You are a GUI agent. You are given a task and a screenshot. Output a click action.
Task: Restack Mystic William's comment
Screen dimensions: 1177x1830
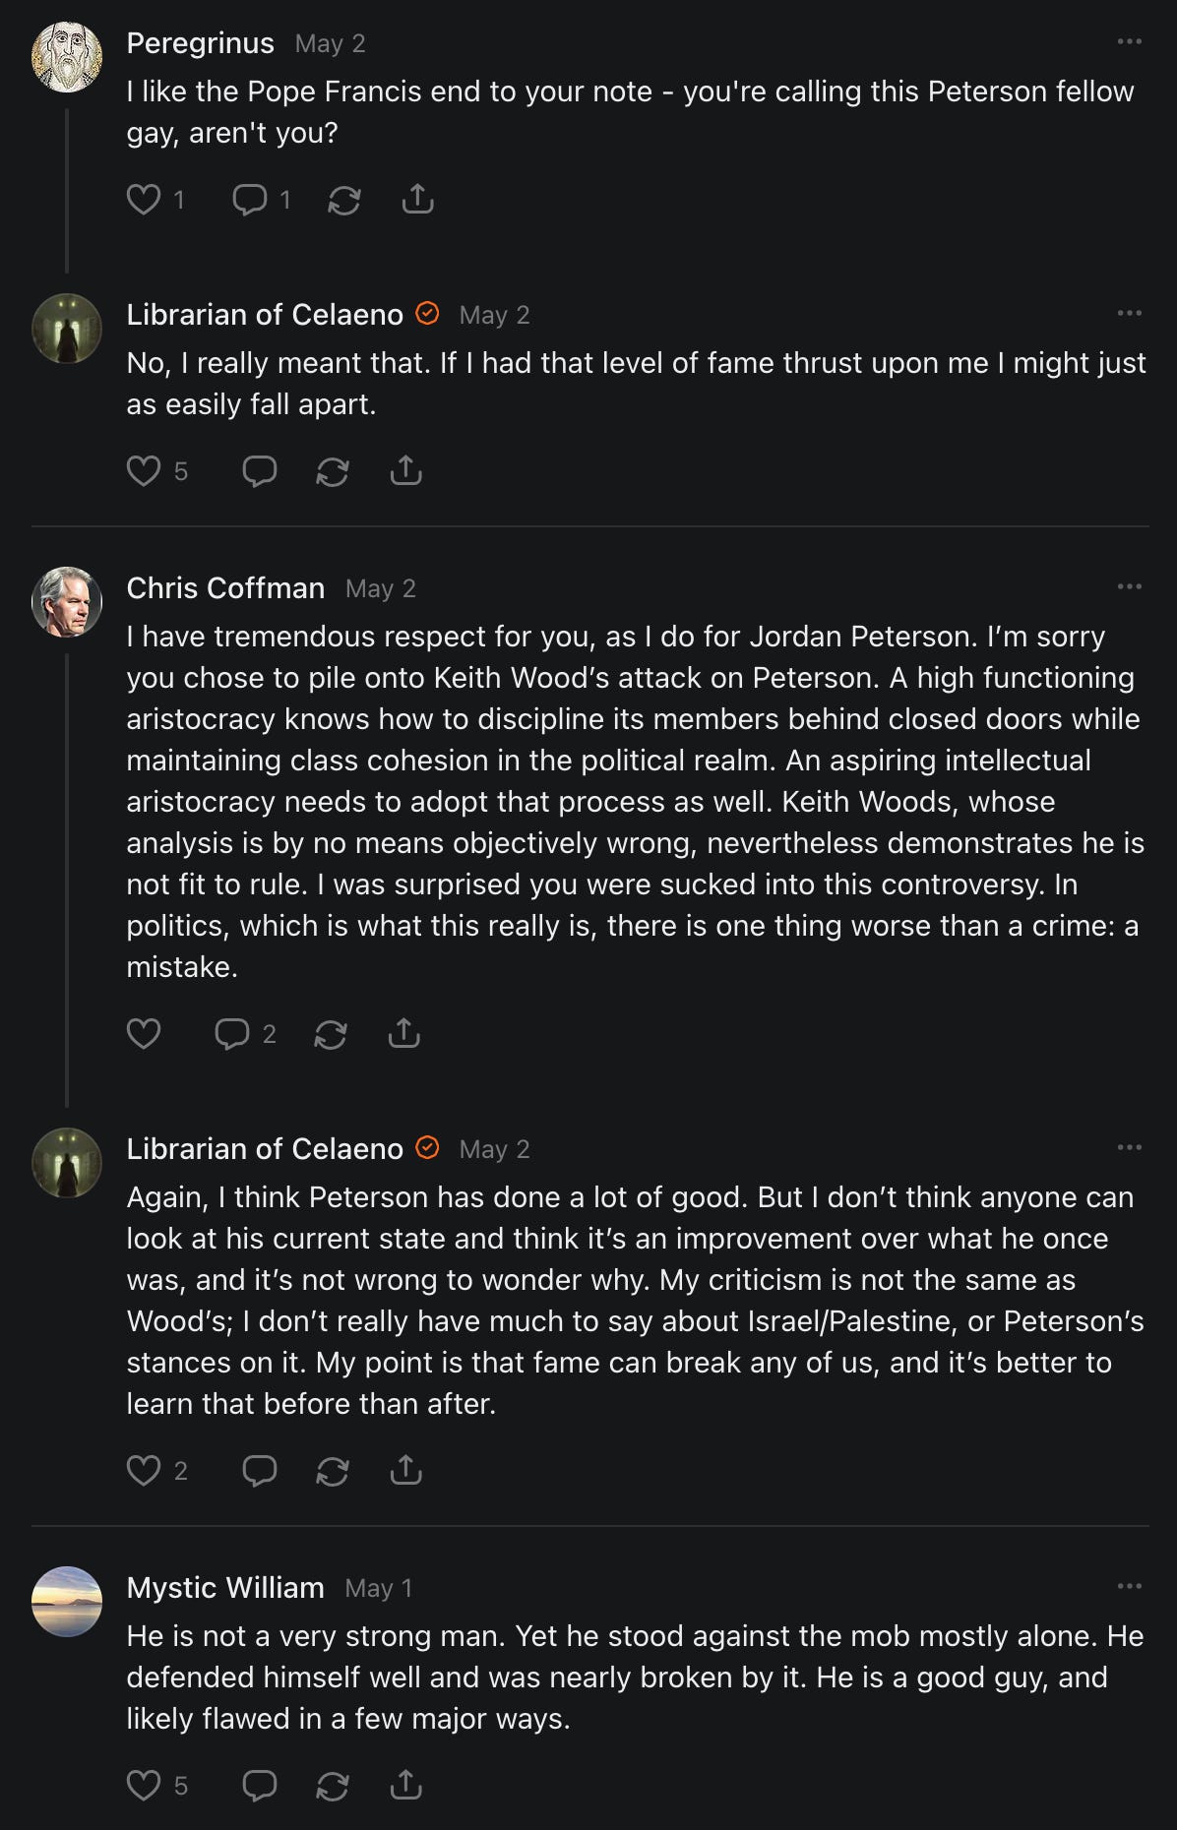(x=333, y=1786)
